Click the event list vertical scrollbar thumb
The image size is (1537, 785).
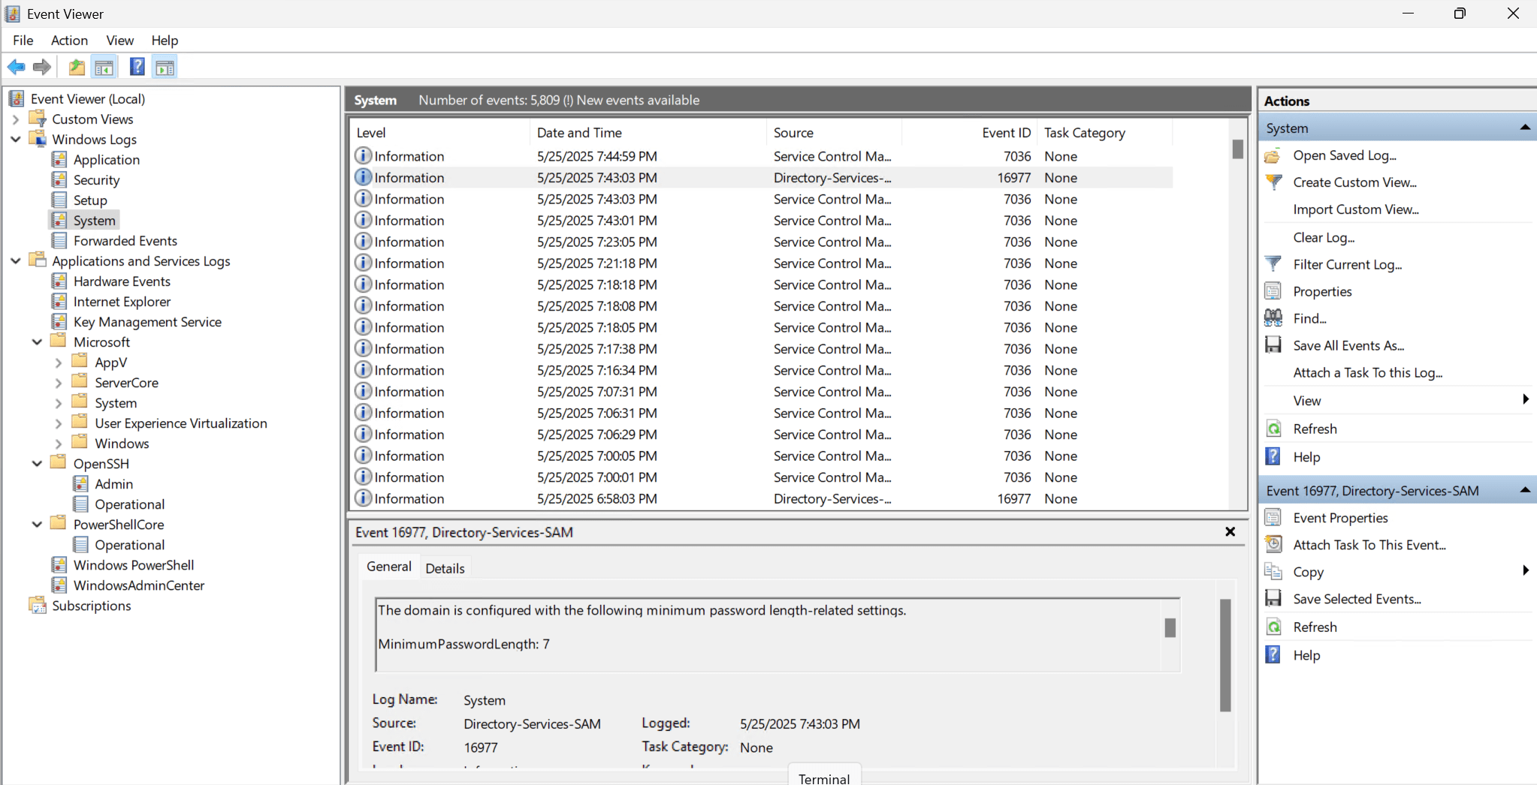coord(1237,149)
